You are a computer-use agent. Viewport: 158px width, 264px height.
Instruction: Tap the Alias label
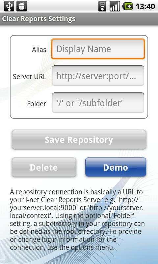[x=39, y=50]
